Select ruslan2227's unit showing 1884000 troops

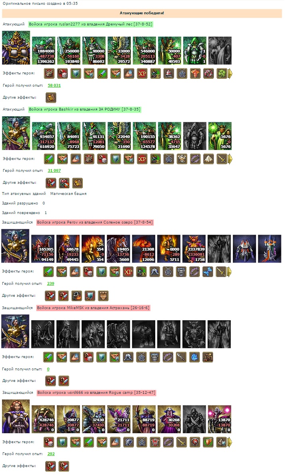[x=44, y=51]
